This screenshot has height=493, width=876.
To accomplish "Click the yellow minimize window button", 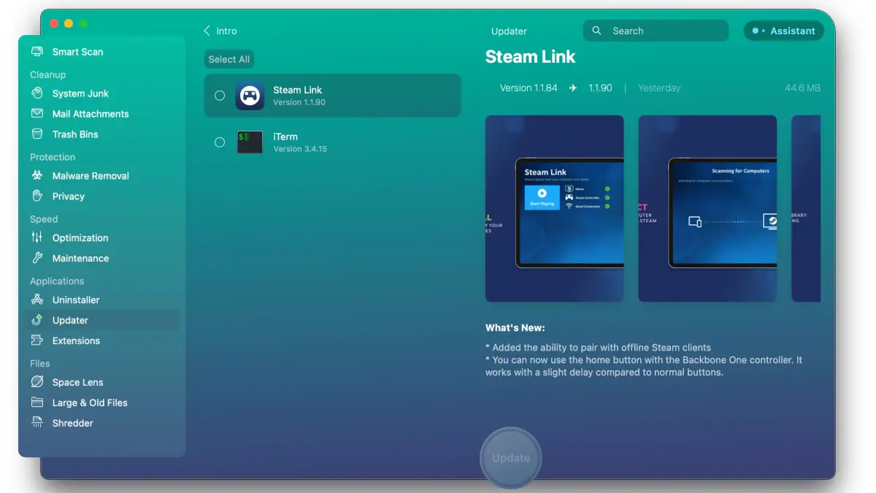I will (69, 23).
